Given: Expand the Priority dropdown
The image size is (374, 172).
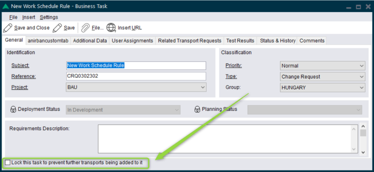Looking at the screenshot, I should click(361, 66).
